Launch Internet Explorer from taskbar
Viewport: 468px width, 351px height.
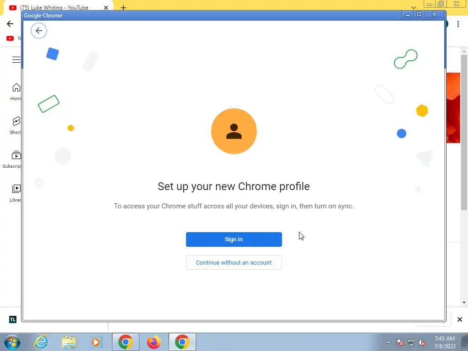pyautogui.click(x=41, y=342)
